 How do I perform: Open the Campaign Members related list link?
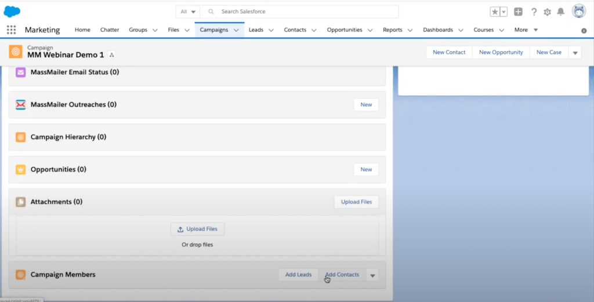(x=63, y=274)
